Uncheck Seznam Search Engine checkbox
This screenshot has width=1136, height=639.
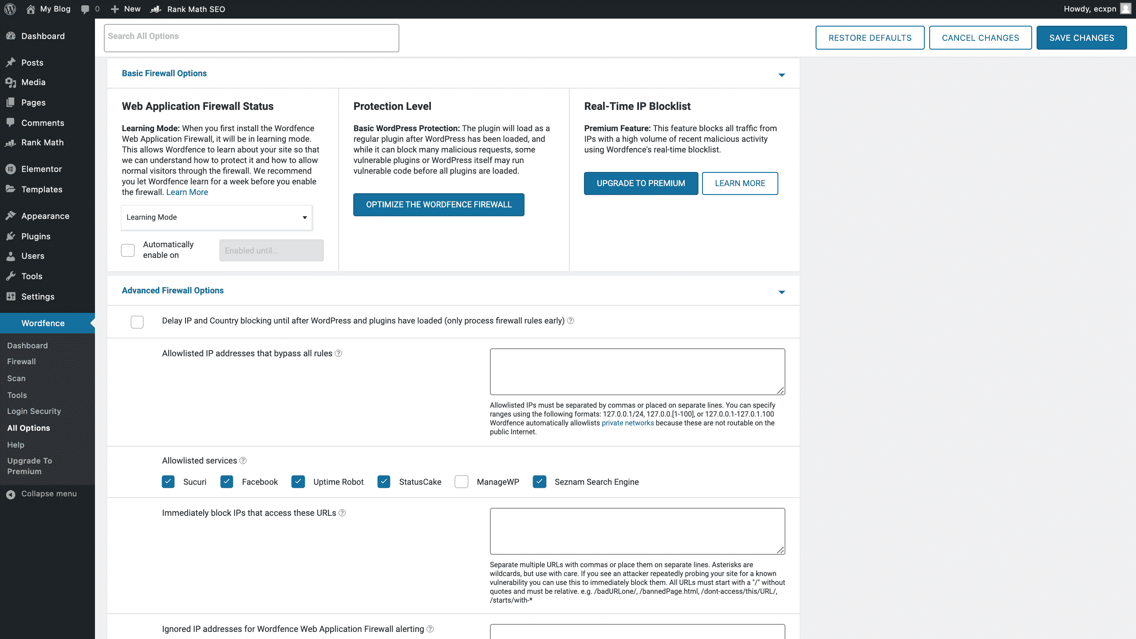point(540,482)
